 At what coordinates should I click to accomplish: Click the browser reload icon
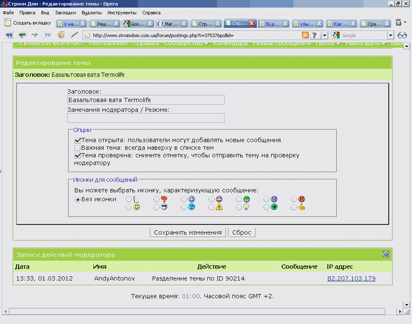[x=61, y=35]
